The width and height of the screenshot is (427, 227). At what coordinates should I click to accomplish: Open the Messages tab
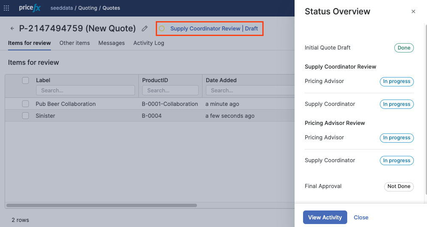coord(112,43)
